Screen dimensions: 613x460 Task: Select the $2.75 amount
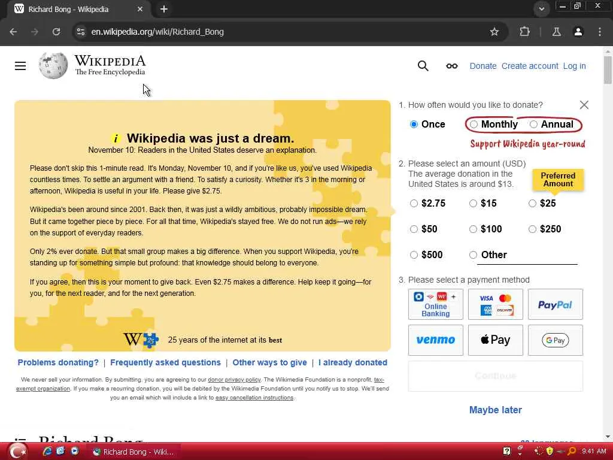pyautogui.click(x=414, y=204)
